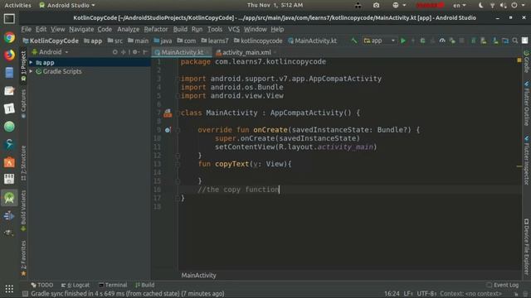Open Project Structure icon in toolbar

tap(505, 41)
